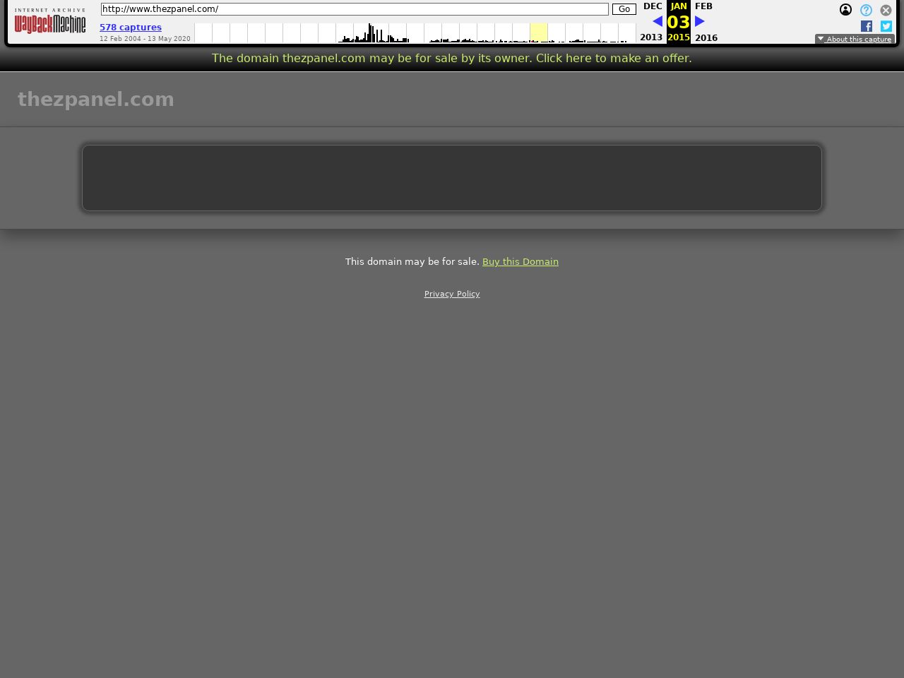Focus the Wayback URL input field
This screenshot has height=678, width=904.
pyautogui.click(x=354, y=9)
